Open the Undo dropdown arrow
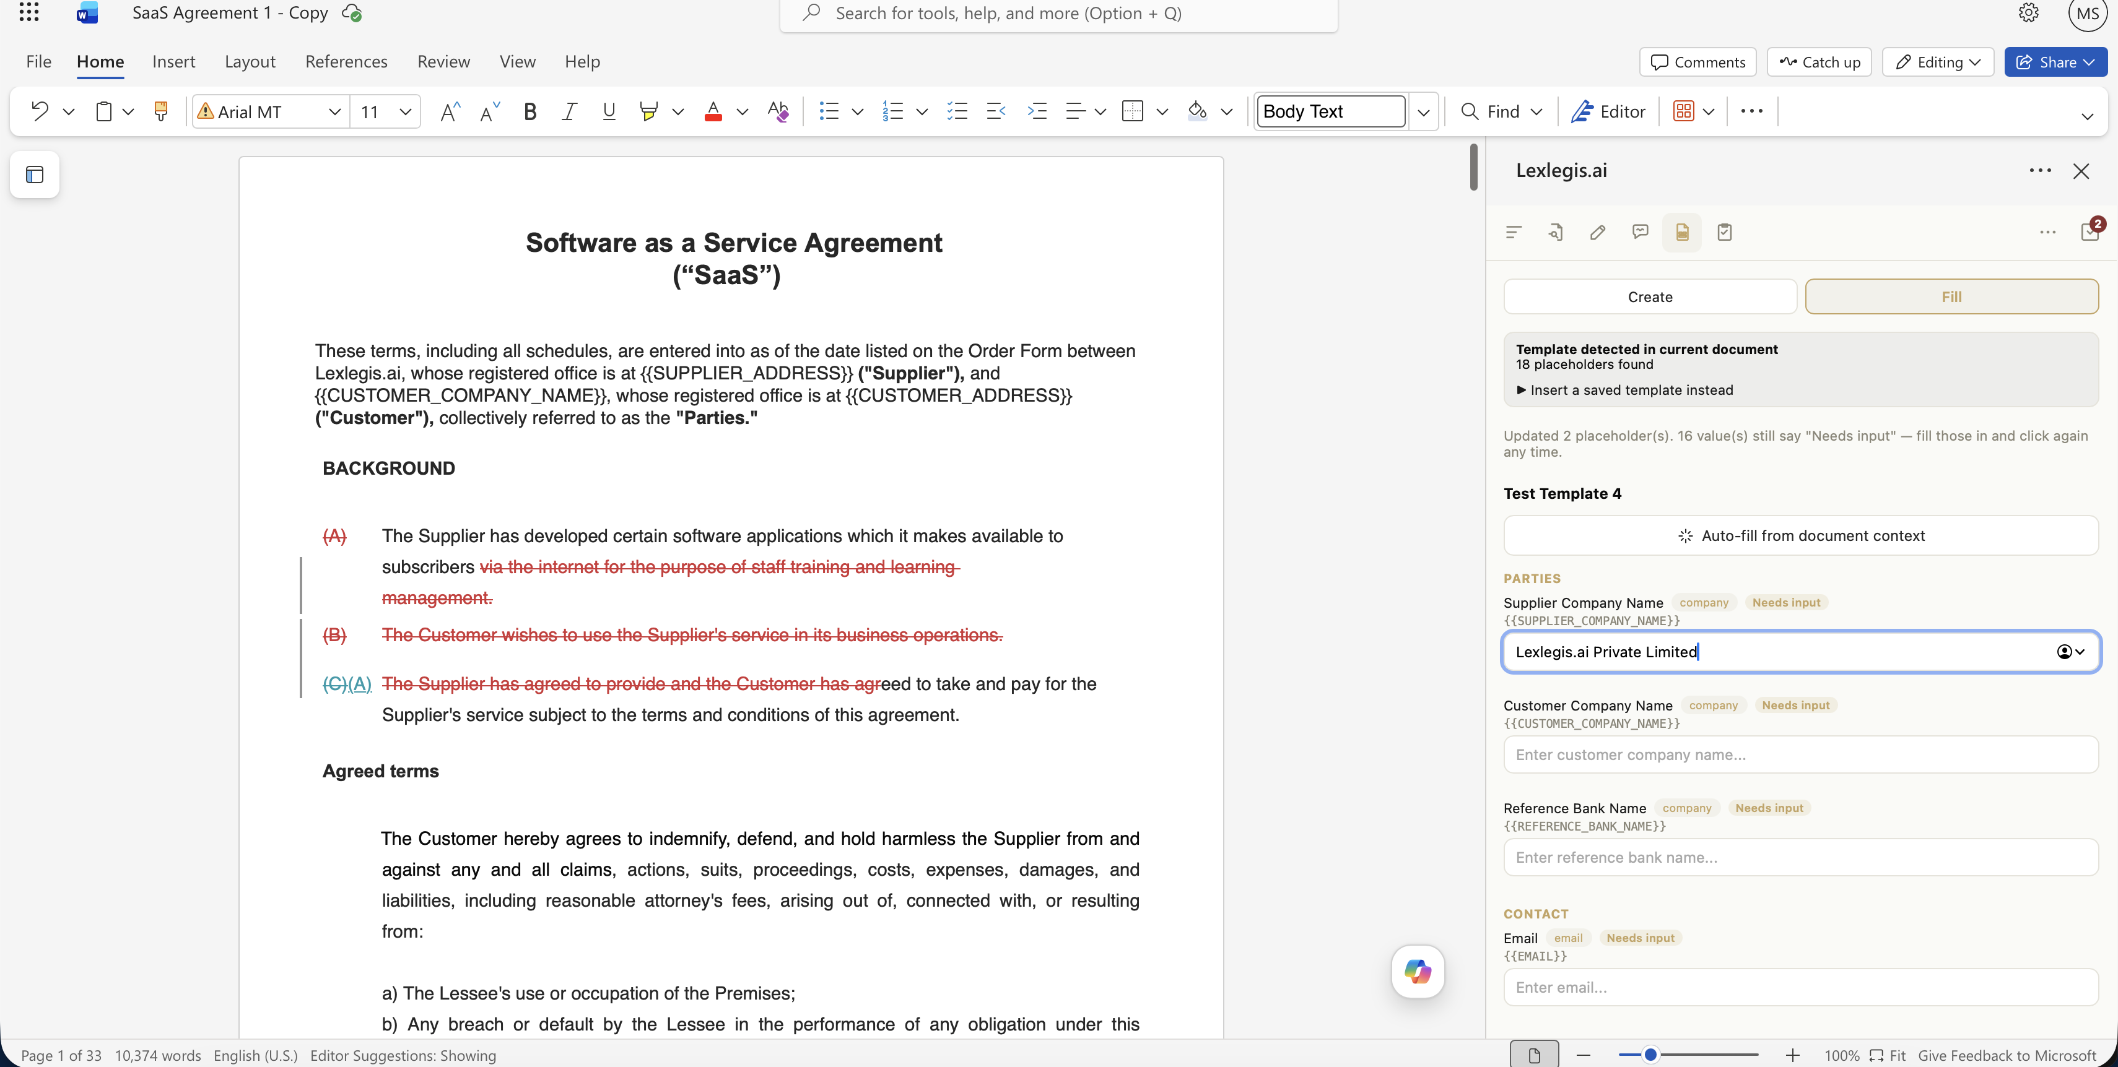The height and width of the screenshot is (1067, 2118). [x=69, y=111]
